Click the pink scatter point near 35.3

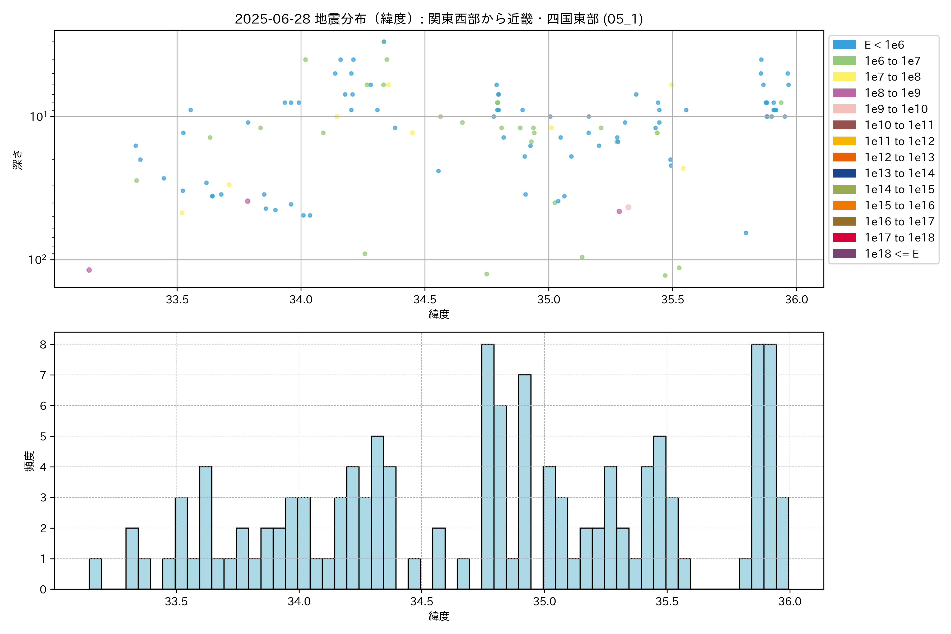coord(628,207)
